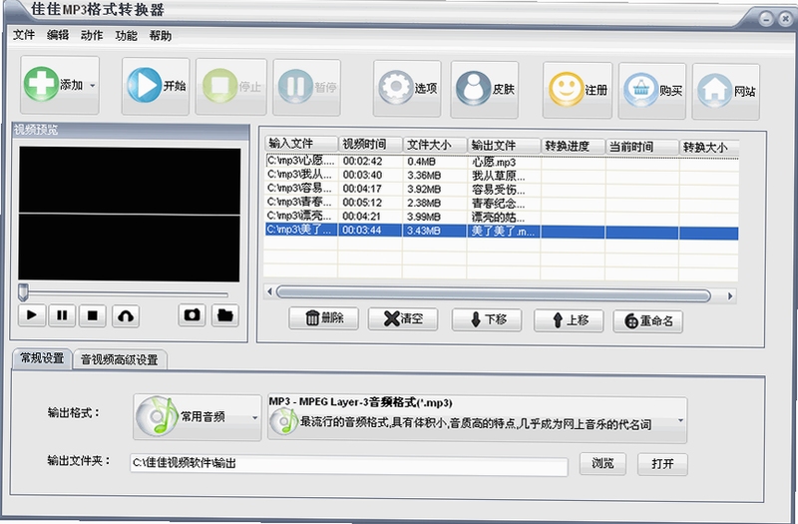
Task: Click the 浏览 browse button
Action: [602, 463]
